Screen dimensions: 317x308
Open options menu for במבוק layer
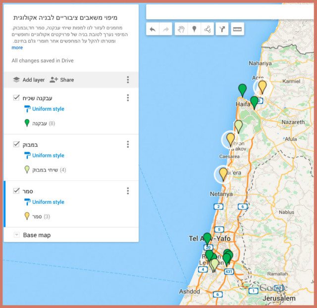coord(128,144)
